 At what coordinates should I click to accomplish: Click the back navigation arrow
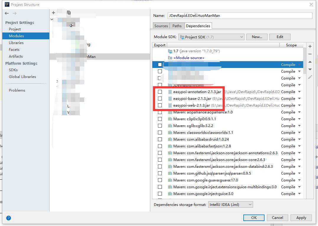7,13
